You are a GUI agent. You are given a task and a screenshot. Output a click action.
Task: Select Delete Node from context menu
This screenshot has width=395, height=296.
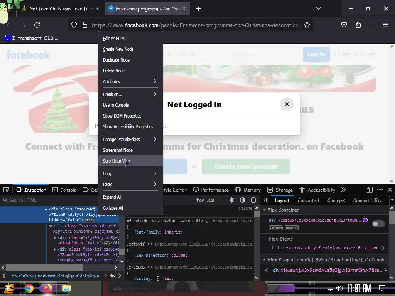(x=130, y=71)
